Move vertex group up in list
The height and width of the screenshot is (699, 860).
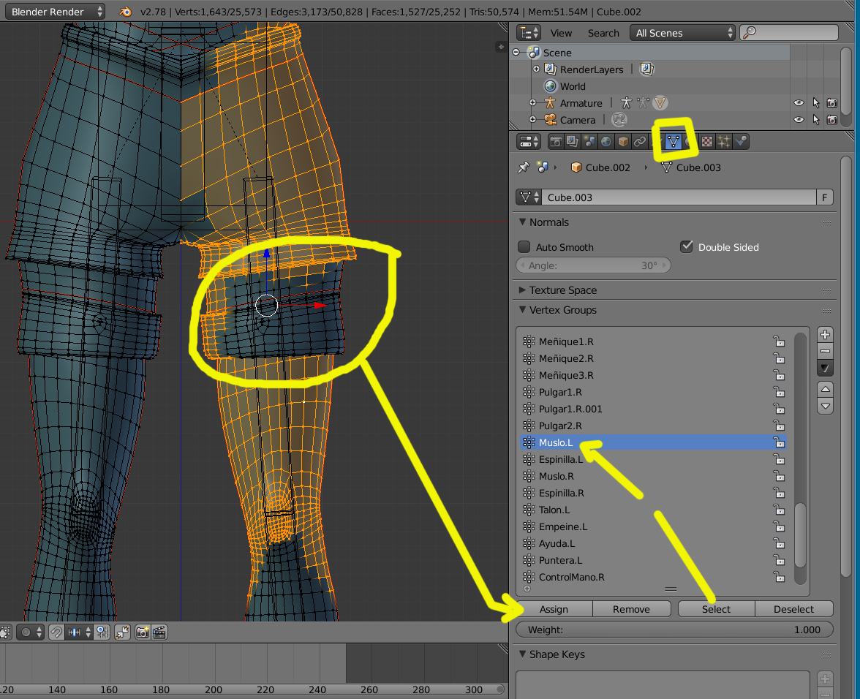(825, 389)
